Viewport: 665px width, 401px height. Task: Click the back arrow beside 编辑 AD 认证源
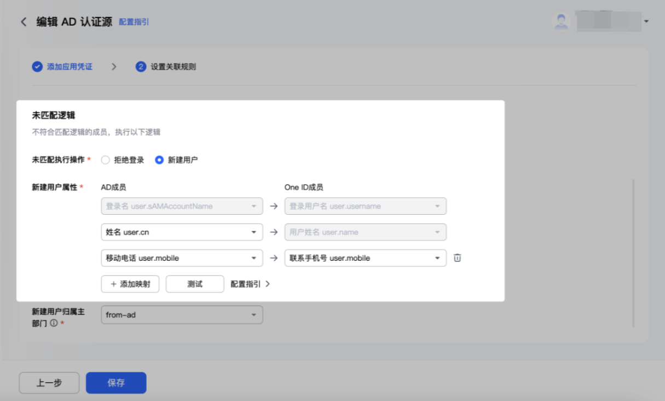click(24, 22)
